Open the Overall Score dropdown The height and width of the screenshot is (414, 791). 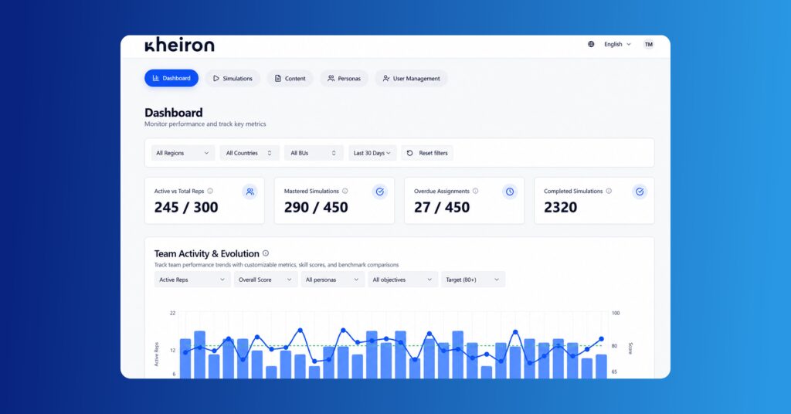tap(266, 280)
